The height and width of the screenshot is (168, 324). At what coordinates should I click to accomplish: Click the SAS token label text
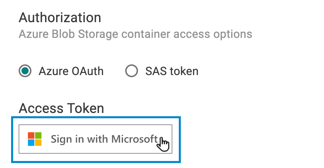tap(172, 71)
